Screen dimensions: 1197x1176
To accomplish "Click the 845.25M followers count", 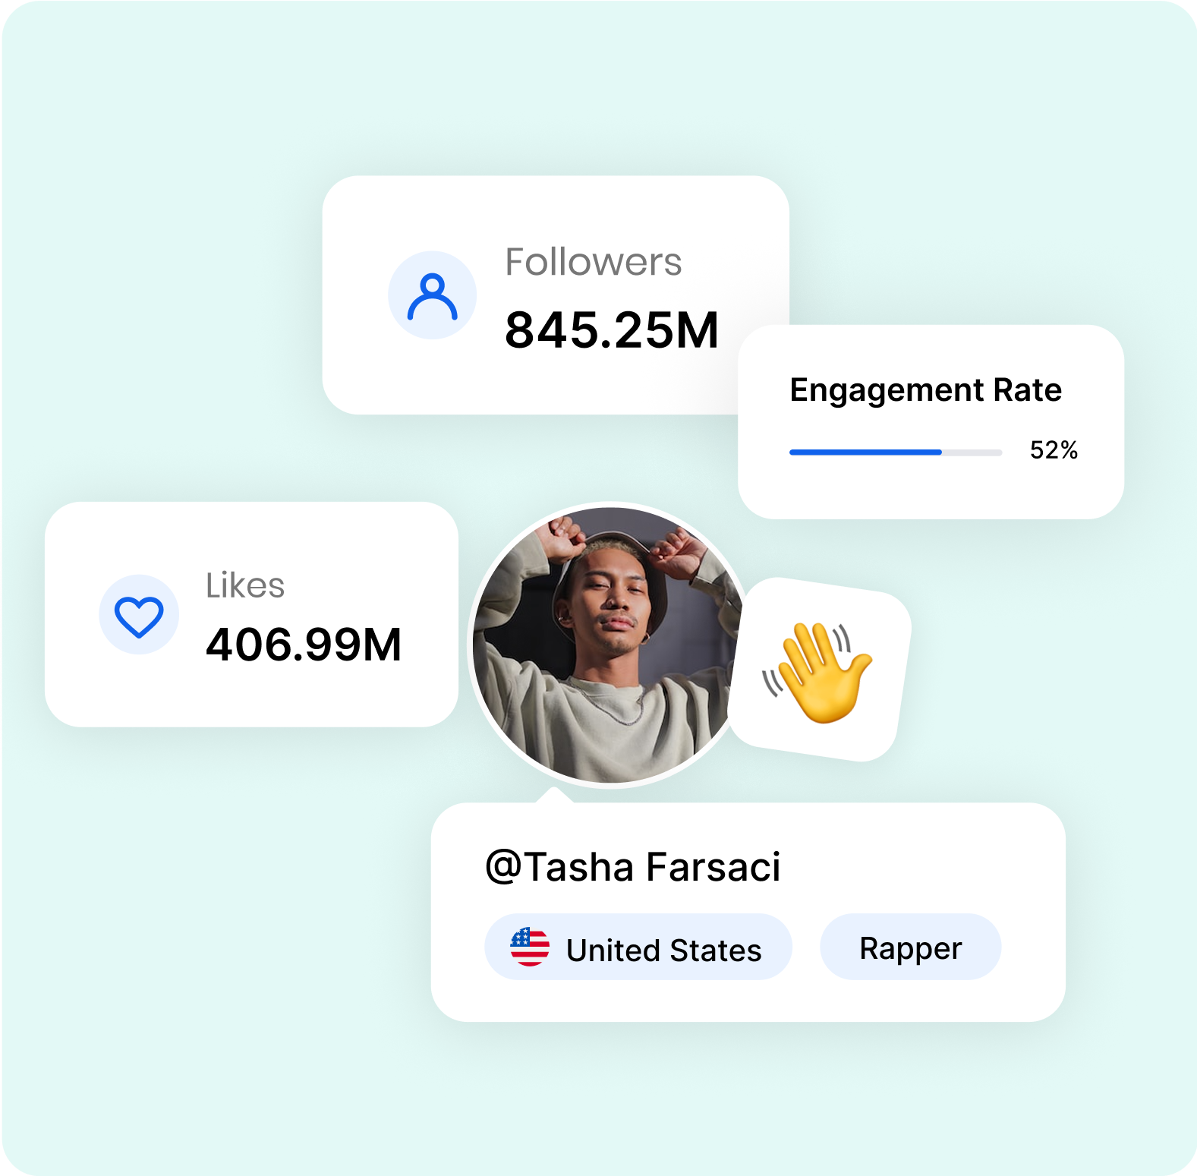I will click(612, 330).
